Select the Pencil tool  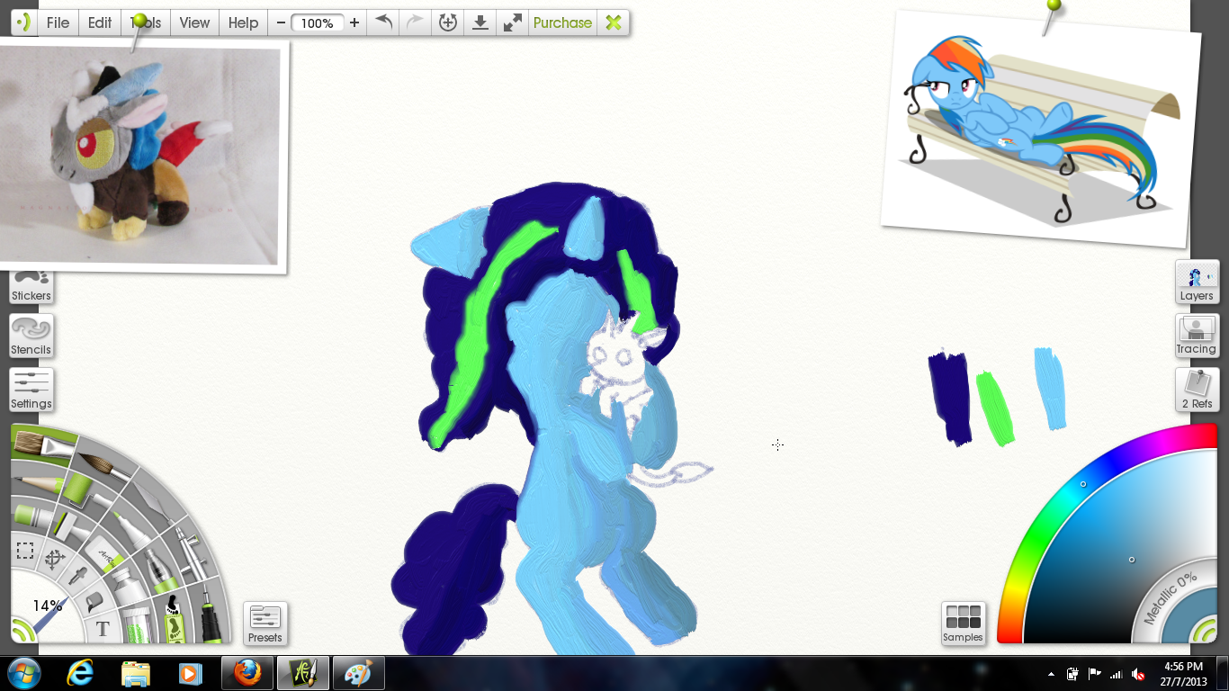37,482
